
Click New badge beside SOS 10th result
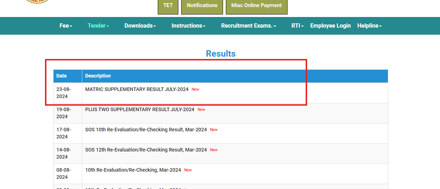[x=214, y=130]
